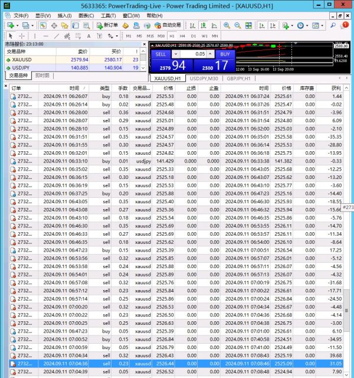Increase lot size with up arrow
This screenshot has height=378, width=354.
coord(210,54)
